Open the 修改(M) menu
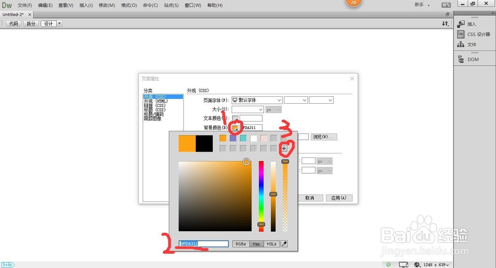 [x=107, y=5]
